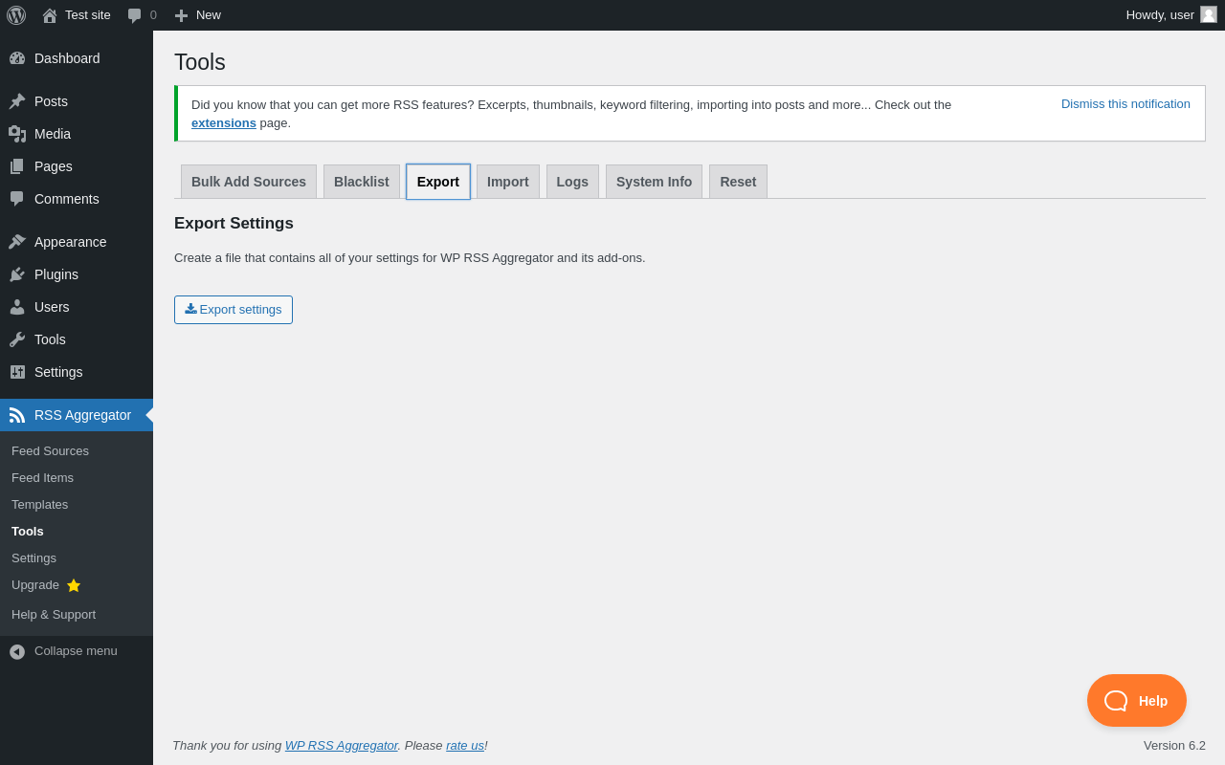Open the Appearance label
Image resolution: width=1225 pixels, height=765 pixels.
click(x=71, y=242)
